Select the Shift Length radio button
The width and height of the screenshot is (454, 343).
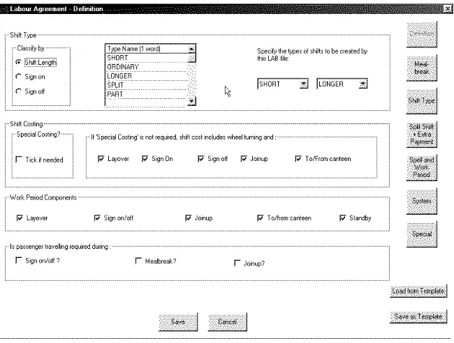coord(19,62)
